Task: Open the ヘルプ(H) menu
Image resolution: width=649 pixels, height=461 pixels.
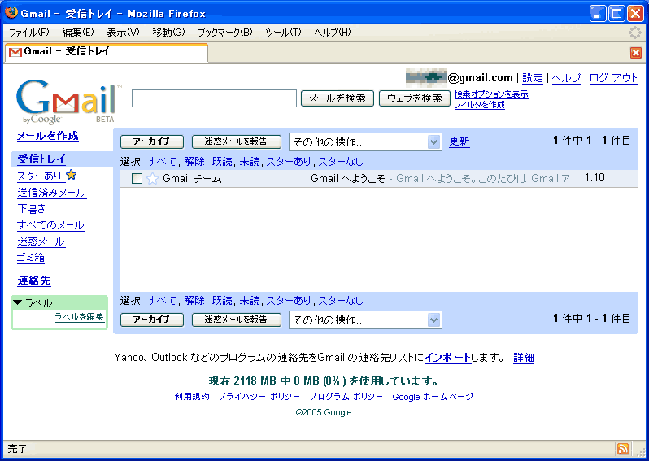Action: pyautogui.click(x=333, y=33)
